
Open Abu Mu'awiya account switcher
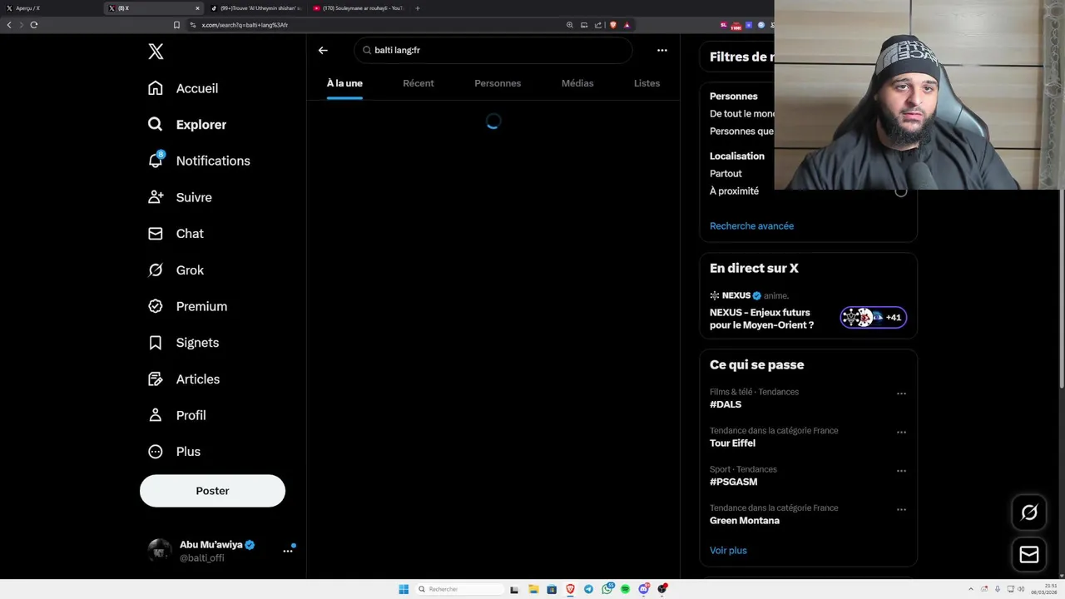(220, 551)
